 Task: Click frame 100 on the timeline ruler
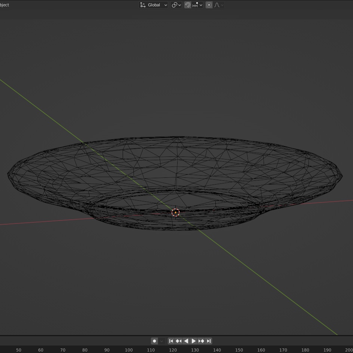point(129,350)
